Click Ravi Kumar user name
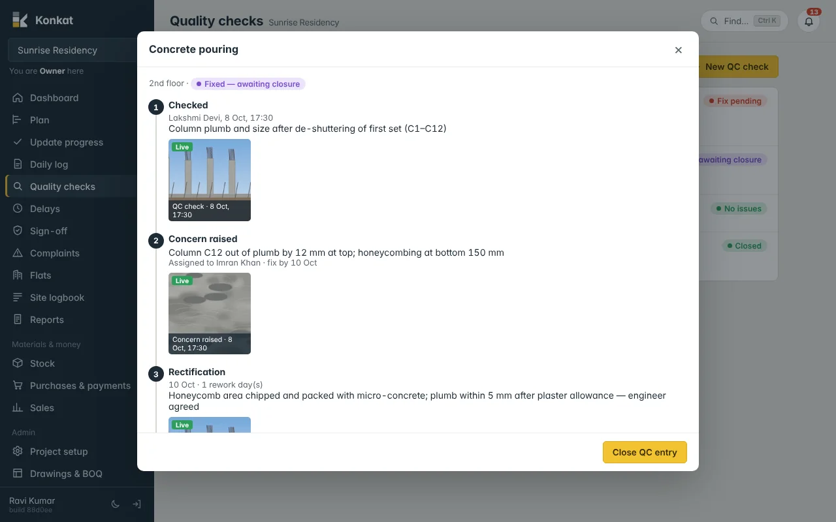 pyautogui.click(x=32, y=500)
